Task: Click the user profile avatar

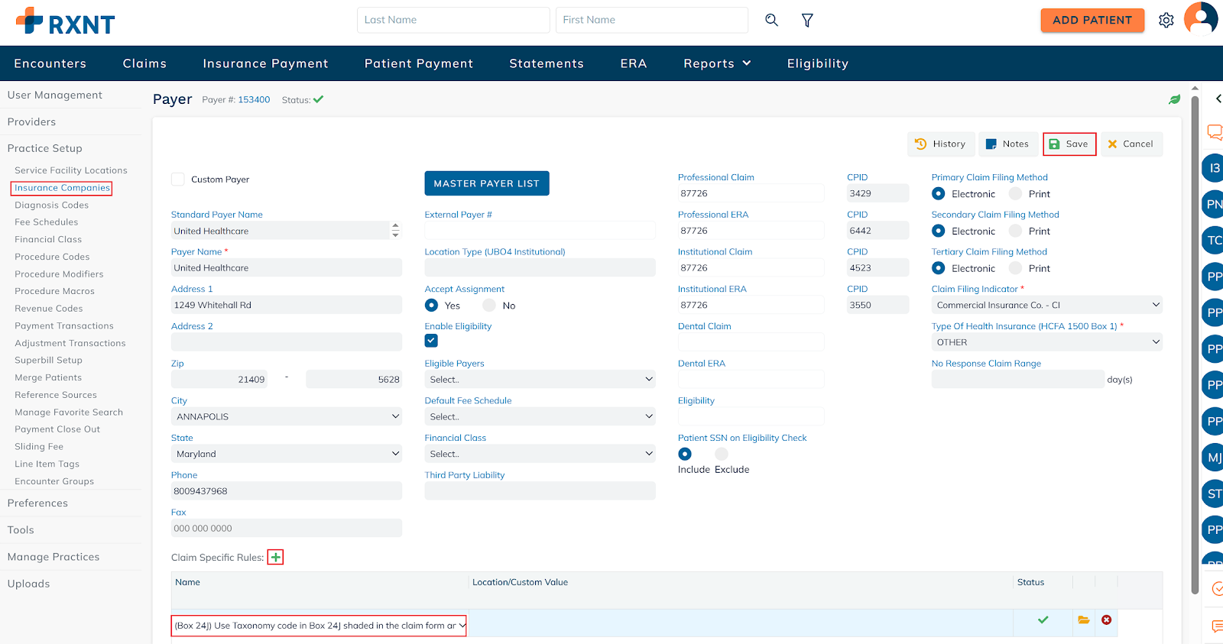Action: pyautogui.click(x=1200, y=18)
